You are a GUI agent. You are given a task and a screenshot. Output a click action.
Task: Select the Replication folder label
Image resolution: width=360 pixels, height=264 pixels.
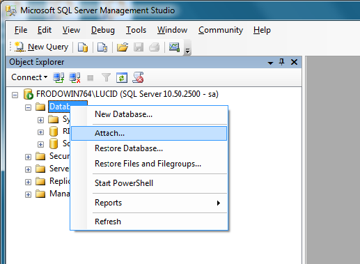click(x=60, y=181)
